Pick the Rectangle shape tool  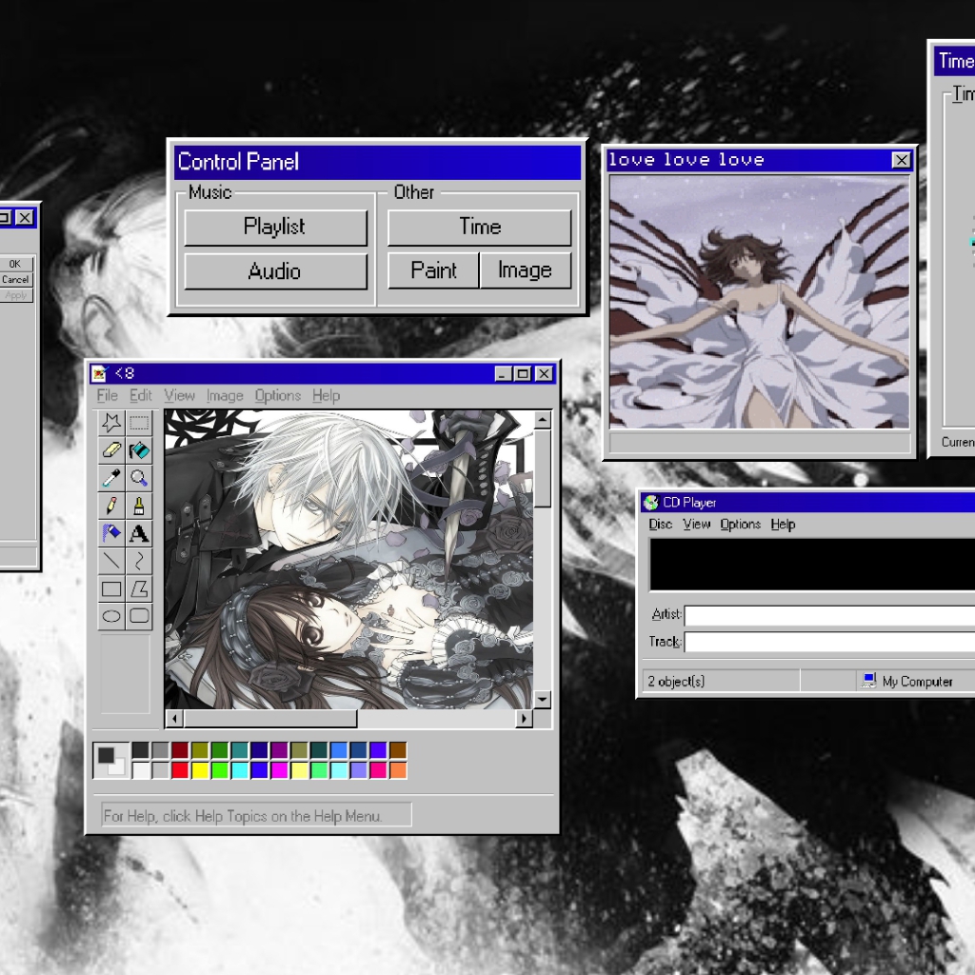(111, 588)
